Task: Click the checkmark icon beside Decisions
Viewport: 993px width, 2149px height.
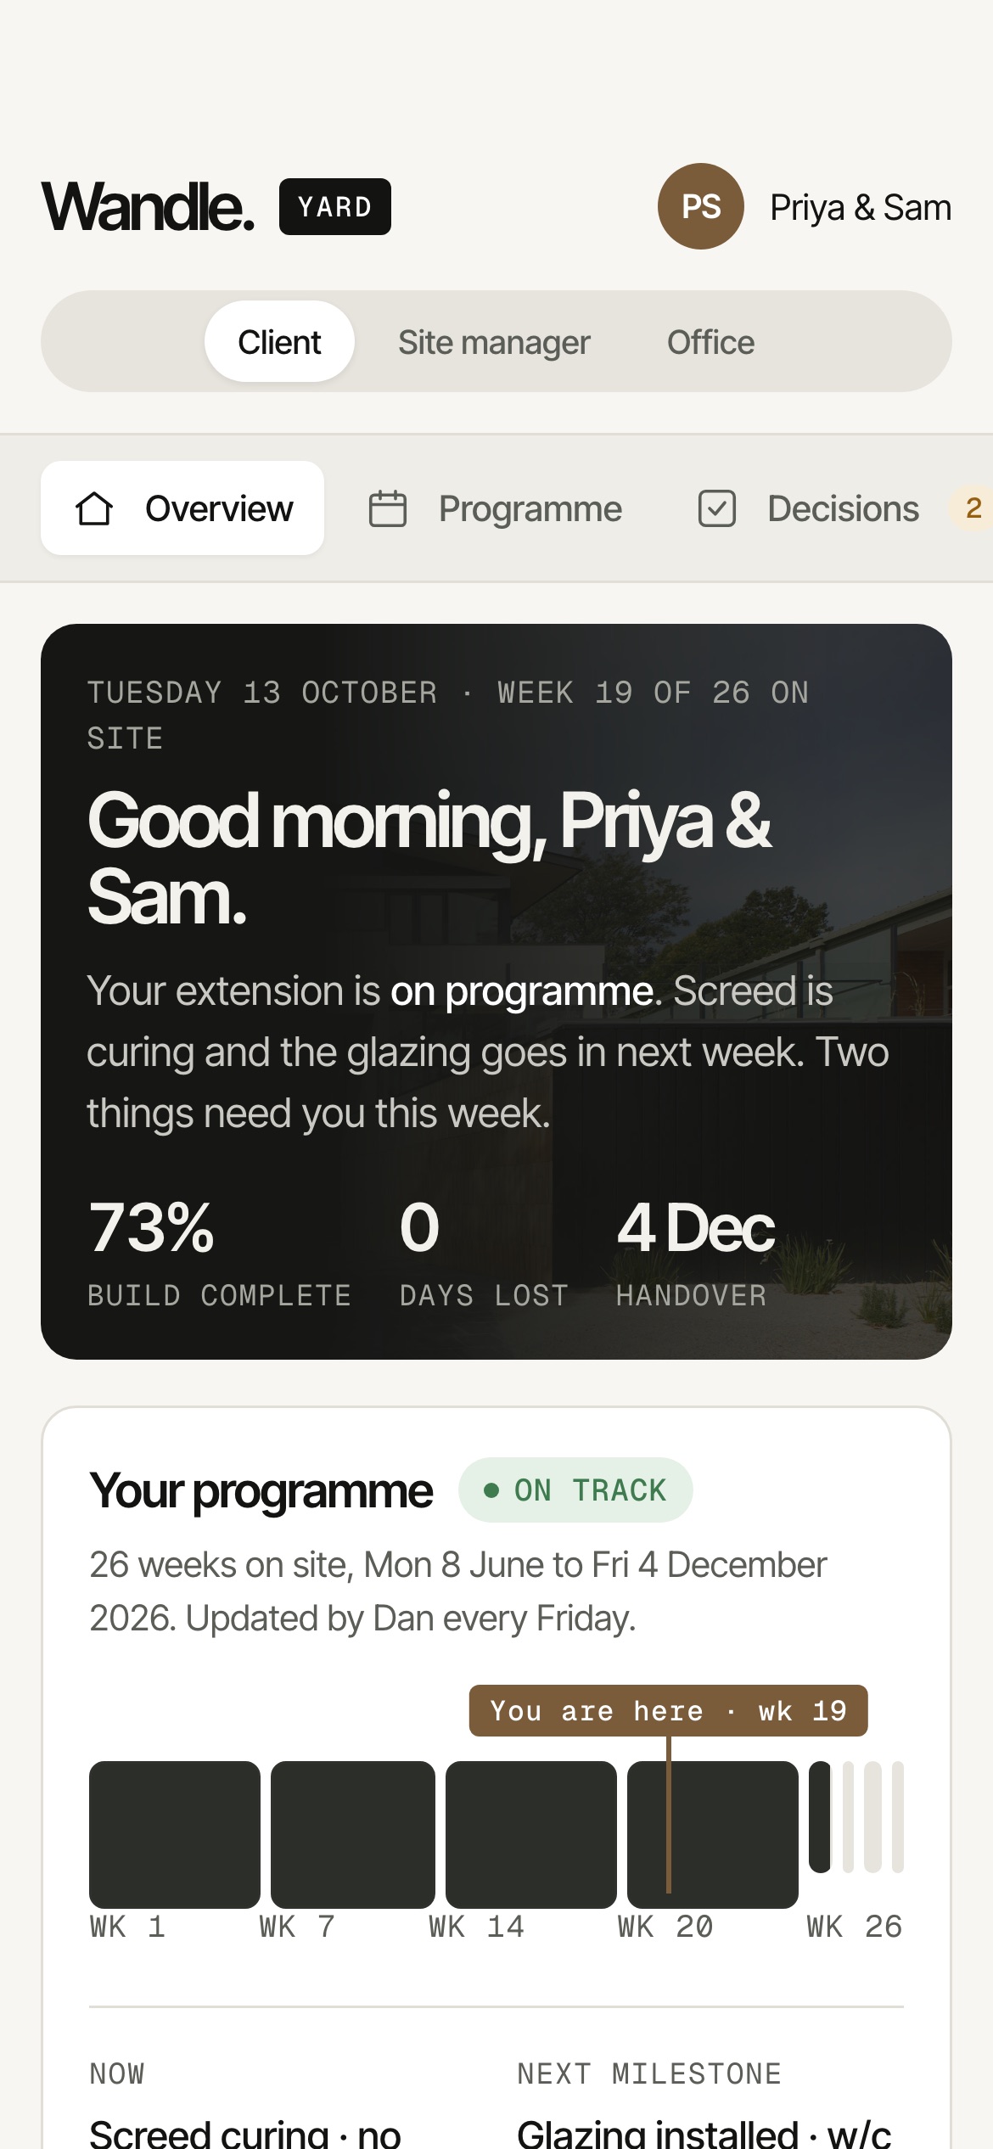Action: click(x=717, y=509)
